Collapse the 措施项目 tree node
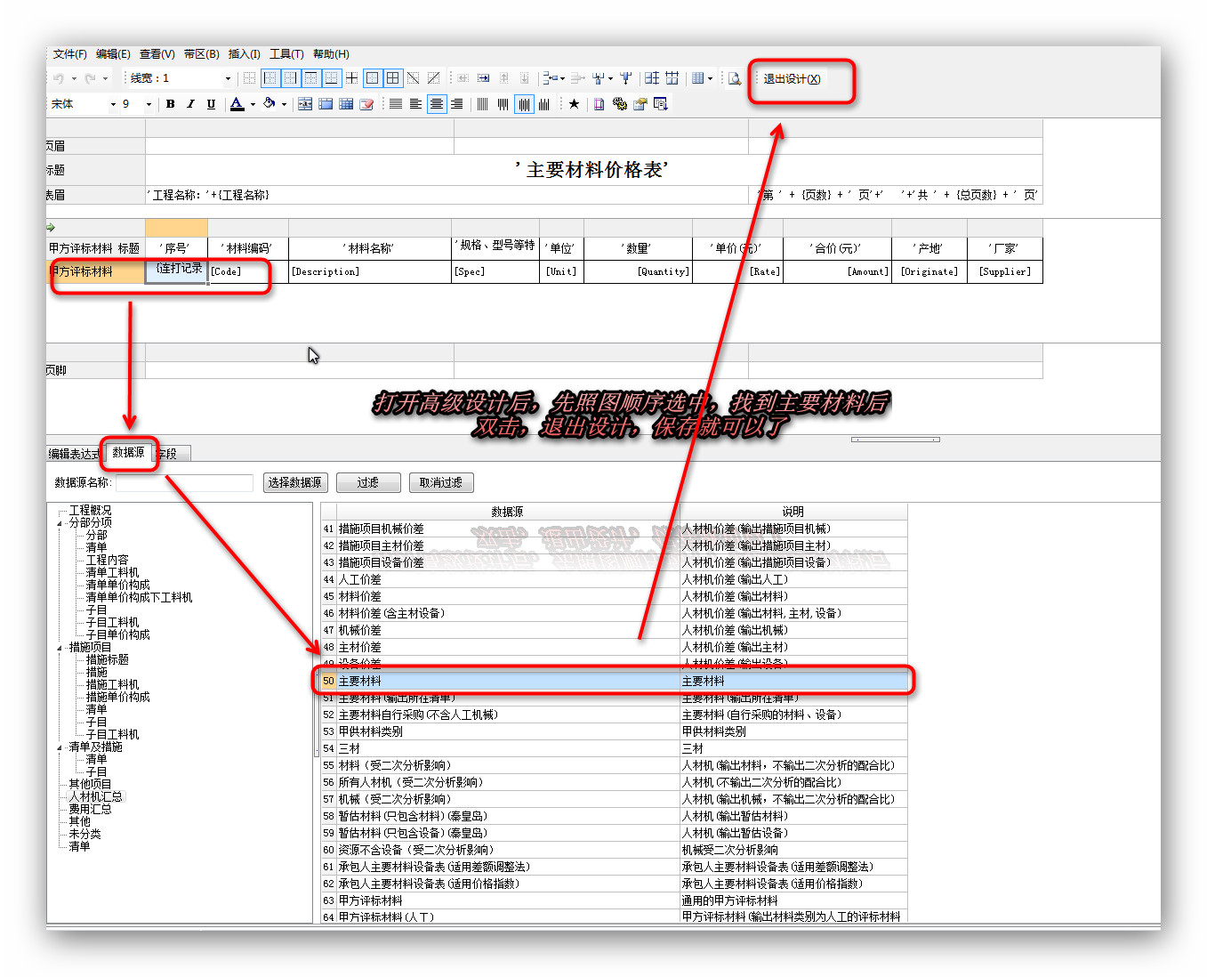 (60, 648)
